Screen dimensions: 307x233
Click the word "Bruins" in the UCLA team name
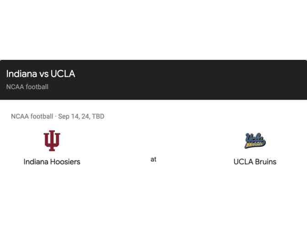265,162
